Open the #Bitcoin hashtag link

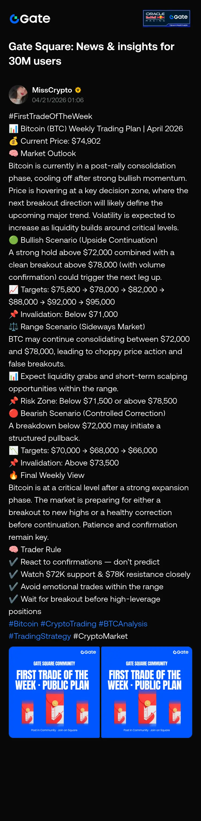(x=23, y=624)
